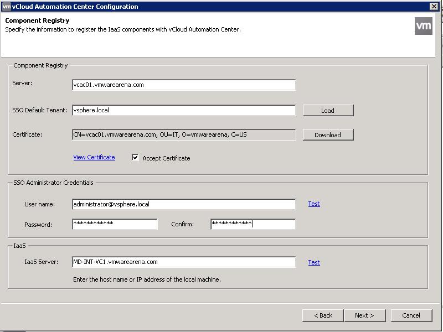
Task: Select the Certificate read-only field
Action: tap(184, 134)
